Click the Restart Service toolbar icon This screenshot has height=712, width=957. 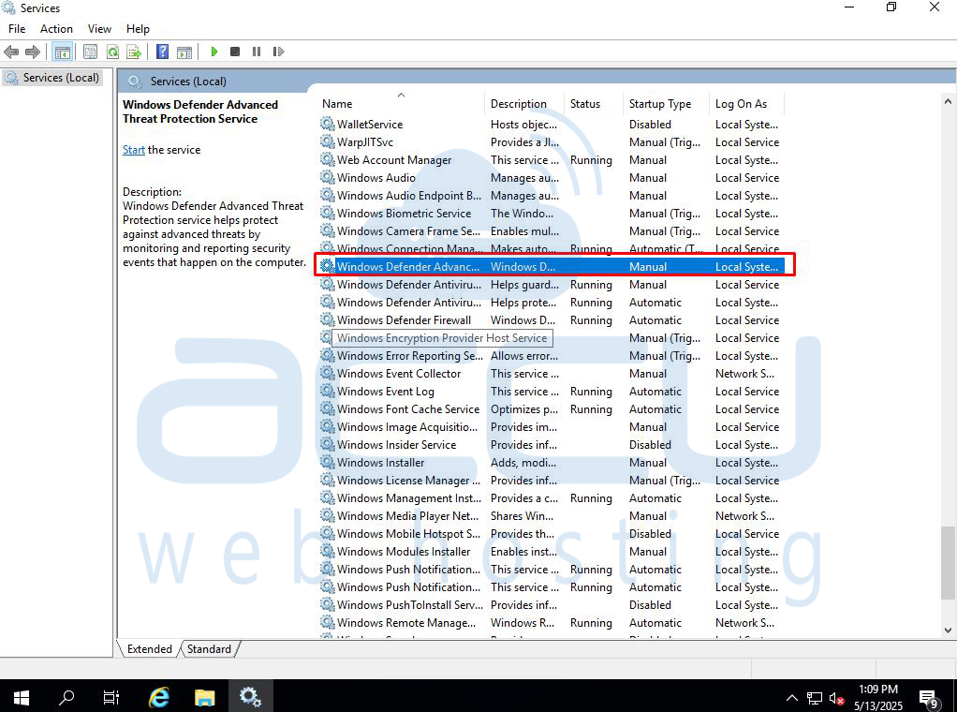pyautogui.click(x=278, y=52)
